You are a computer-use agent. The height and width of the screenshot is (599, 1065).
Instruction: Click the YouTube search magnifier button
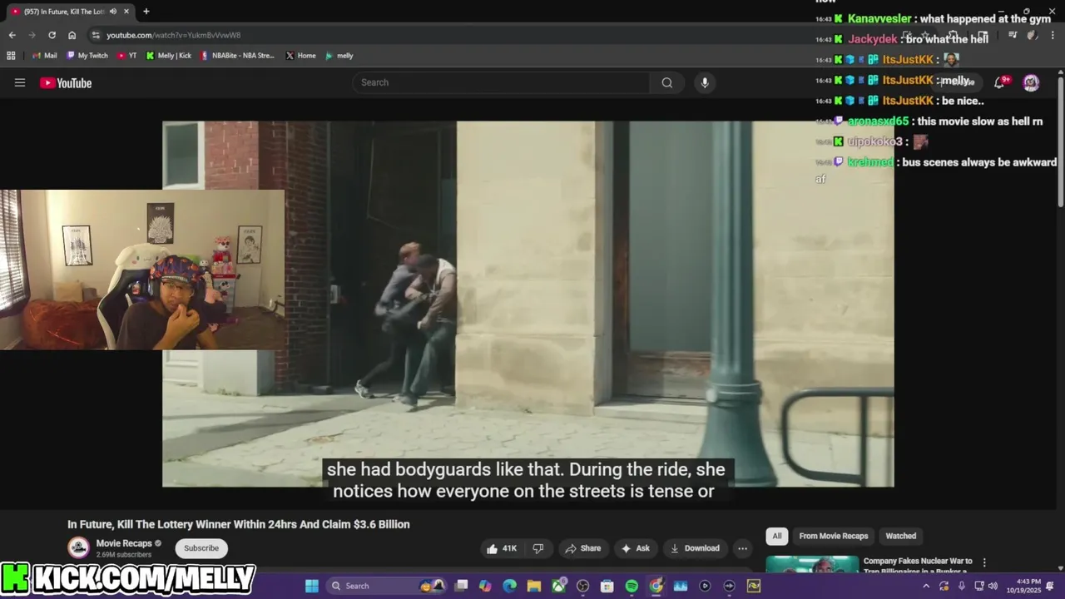(x=666, y=82)
